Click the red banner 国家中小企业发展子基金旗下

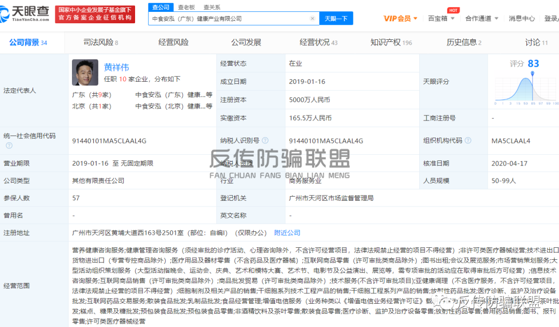click(x=95, y=14)
